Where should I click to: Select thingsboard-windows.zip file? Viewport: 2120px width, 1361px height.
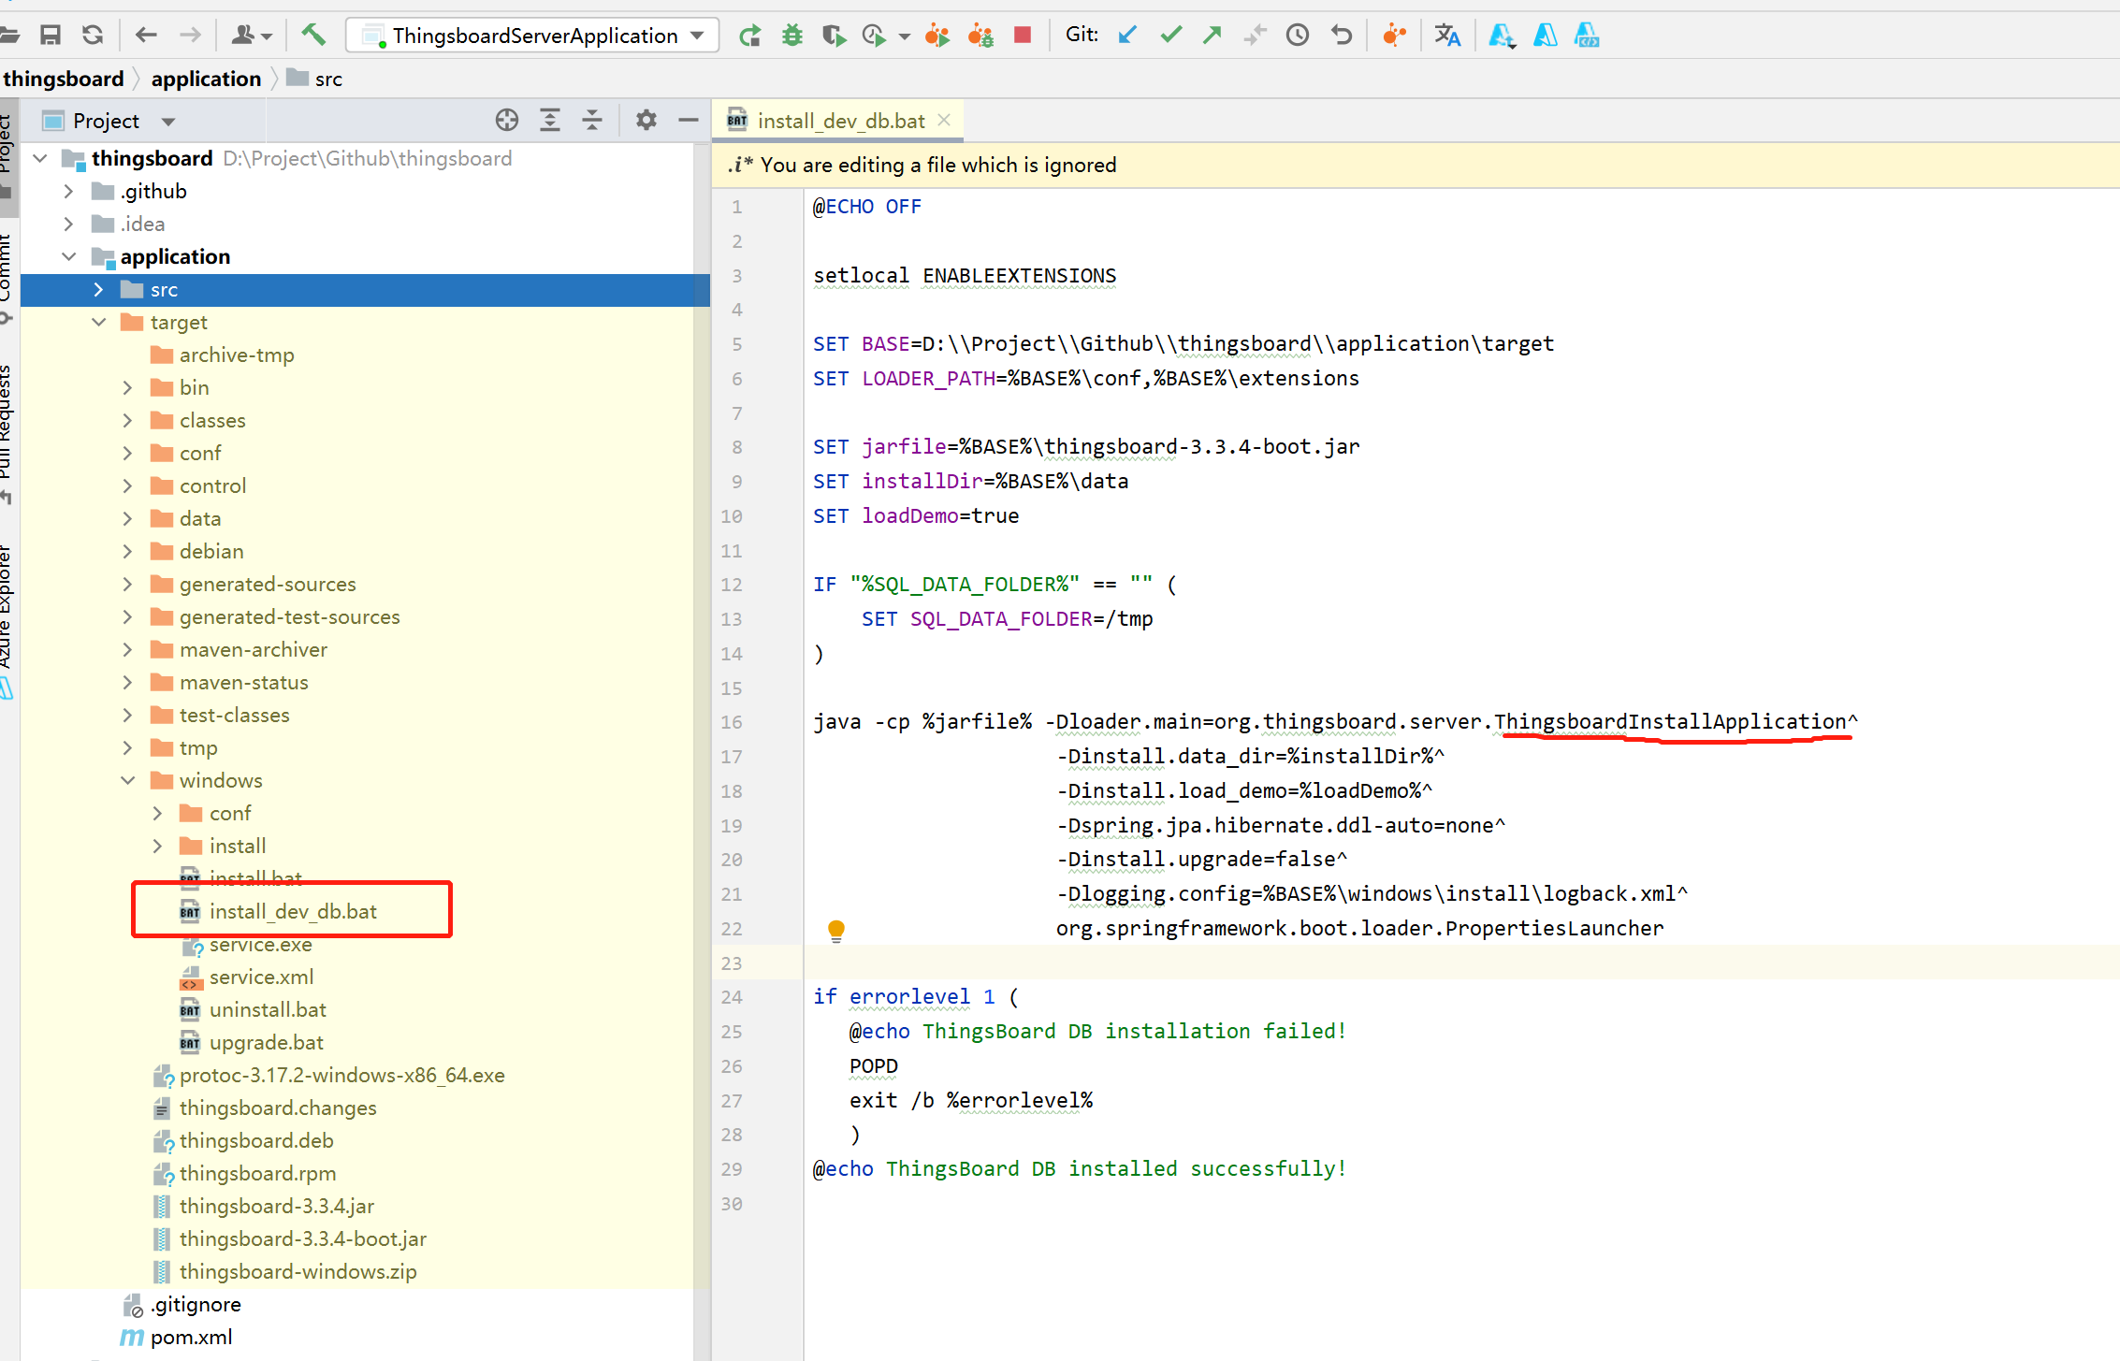tap(298, 1271)
